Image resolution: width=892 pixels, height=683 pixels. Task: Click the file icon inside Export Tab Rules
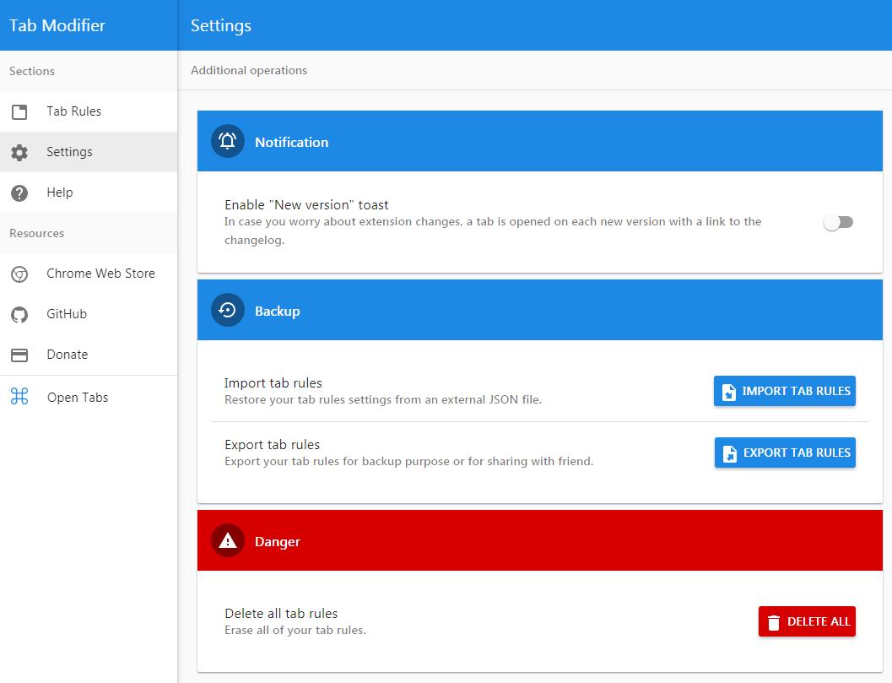click(x=729, y=453)
